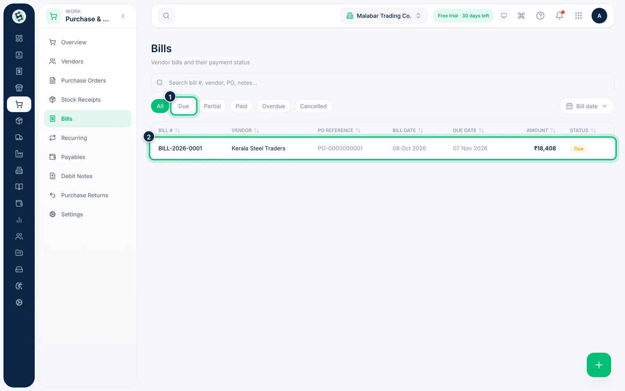Screen dimensions: 625x391
Task: Sort the table by STATUS column
Action: (x=583, y=130)
